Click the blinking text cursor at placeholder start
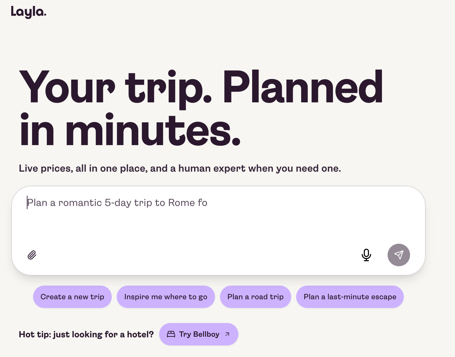Image resolution: width=455 pixels, height=357 pixels. [27, 203]
